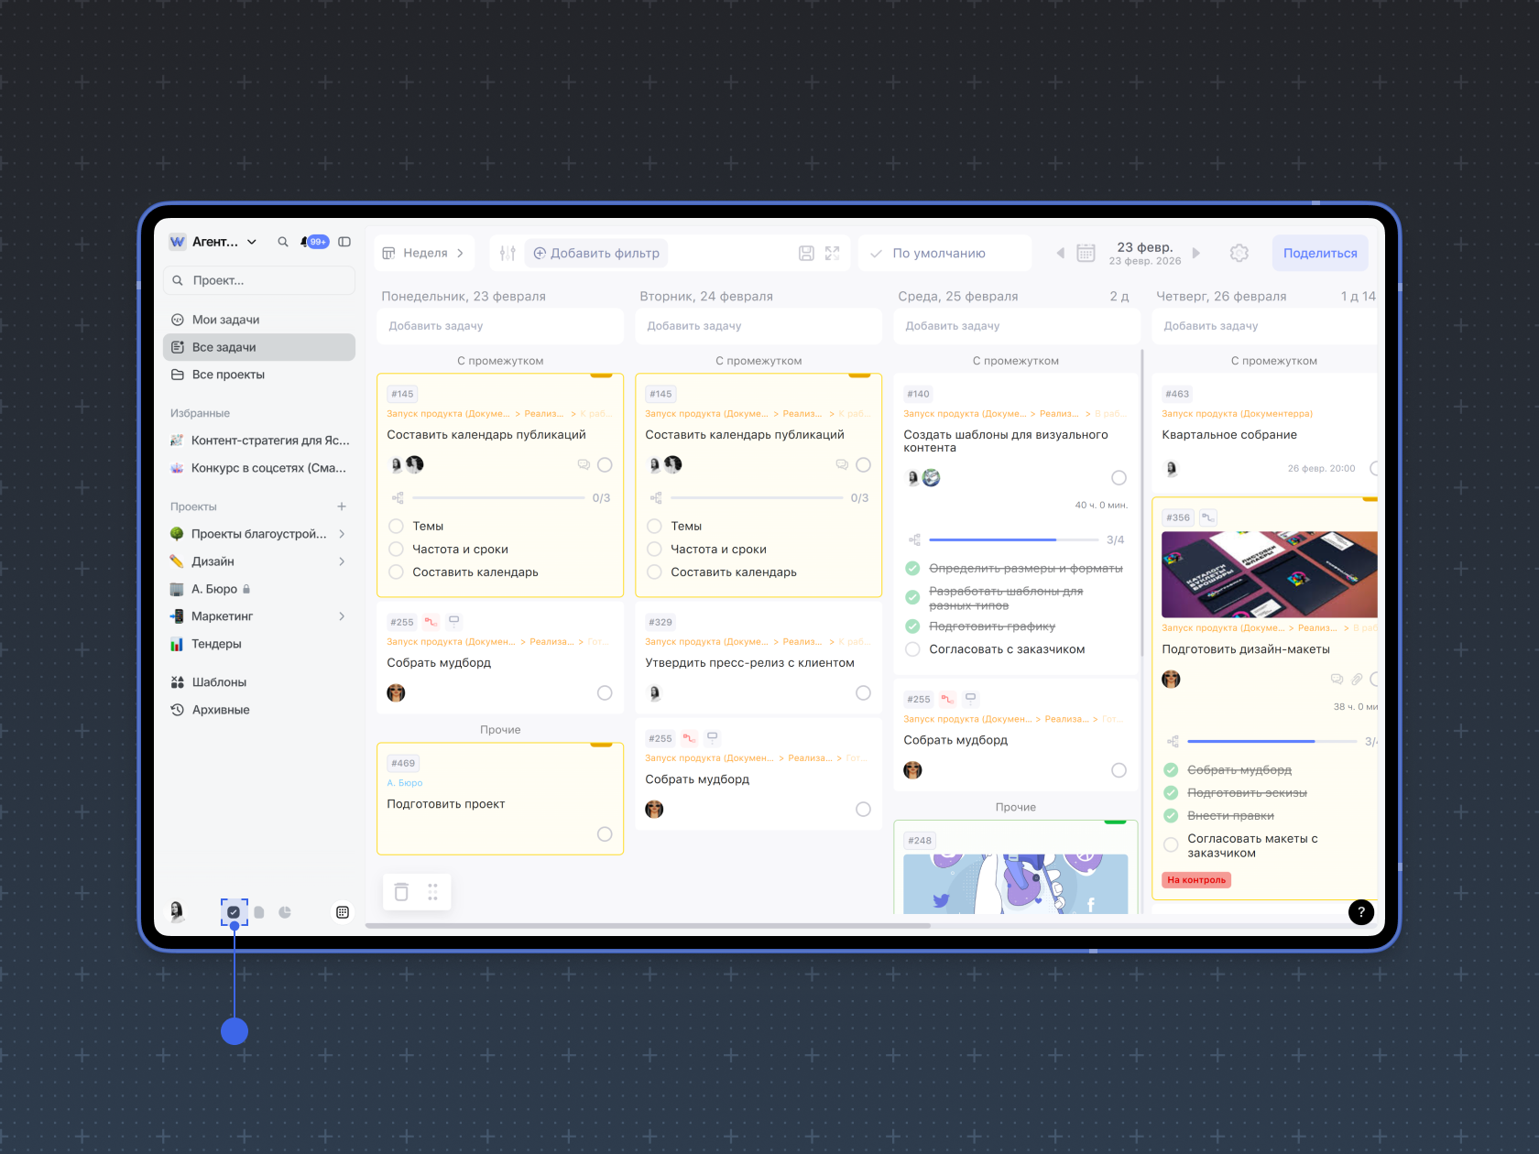Click 'Добавить задачу' field under Вторник

pyautogui.click(x=758, y=326)
